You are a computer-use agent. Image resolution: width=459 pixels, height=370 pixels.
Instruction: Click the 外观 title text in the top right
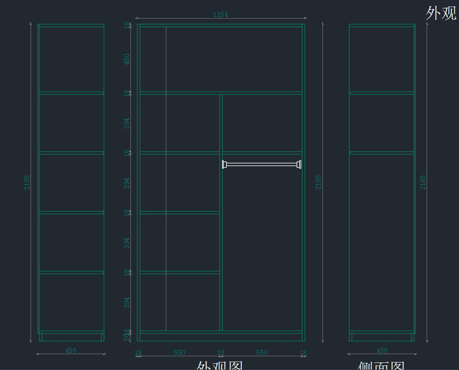pos(441,14)
